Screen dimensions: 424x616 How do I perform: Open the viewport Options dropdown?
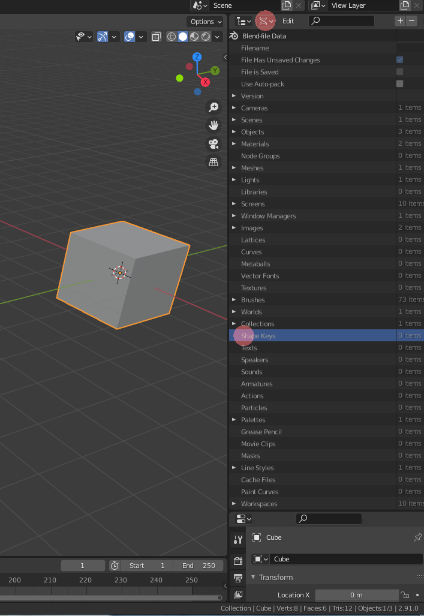206,22
